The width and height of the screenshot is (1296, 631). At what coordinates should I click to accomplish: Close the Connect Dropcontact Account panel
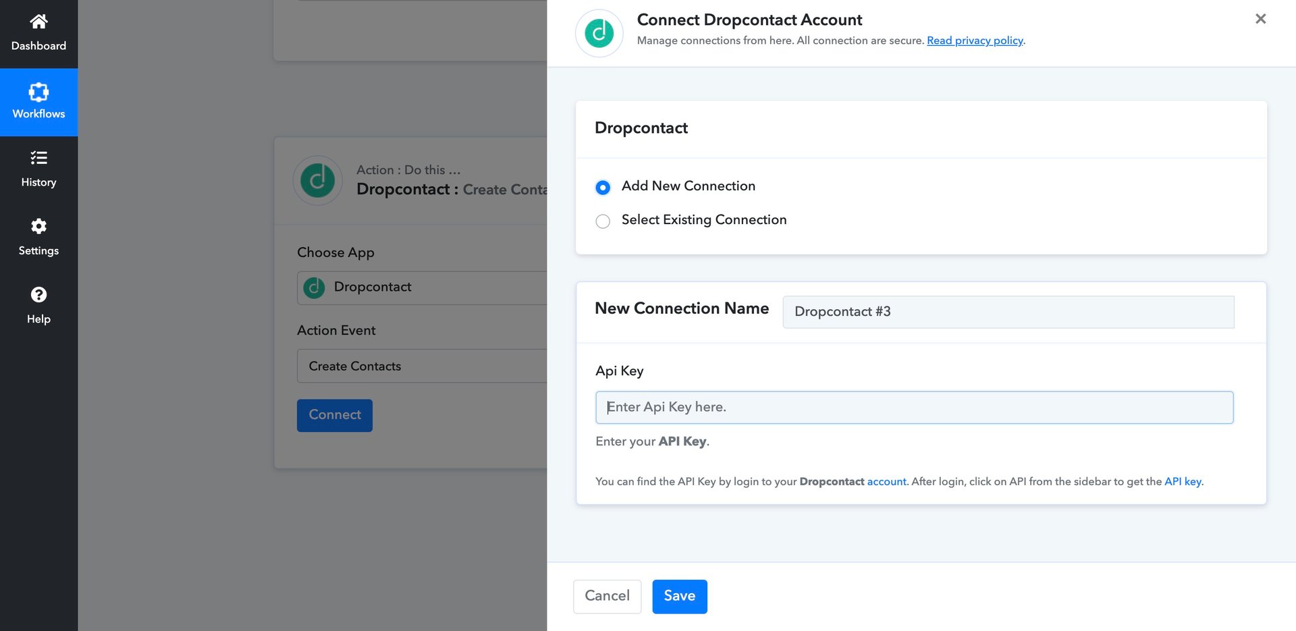[x=1260, y=19]
